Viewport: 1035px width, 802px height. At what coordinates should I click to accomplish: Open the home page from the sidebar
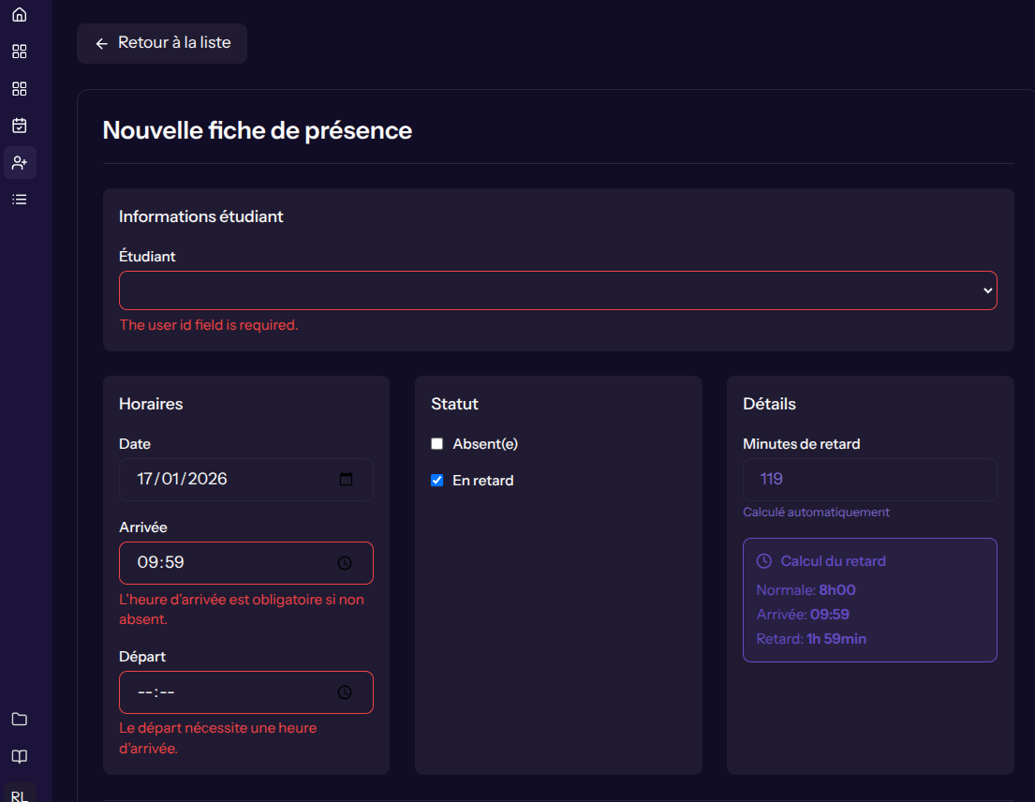point(19,14)
